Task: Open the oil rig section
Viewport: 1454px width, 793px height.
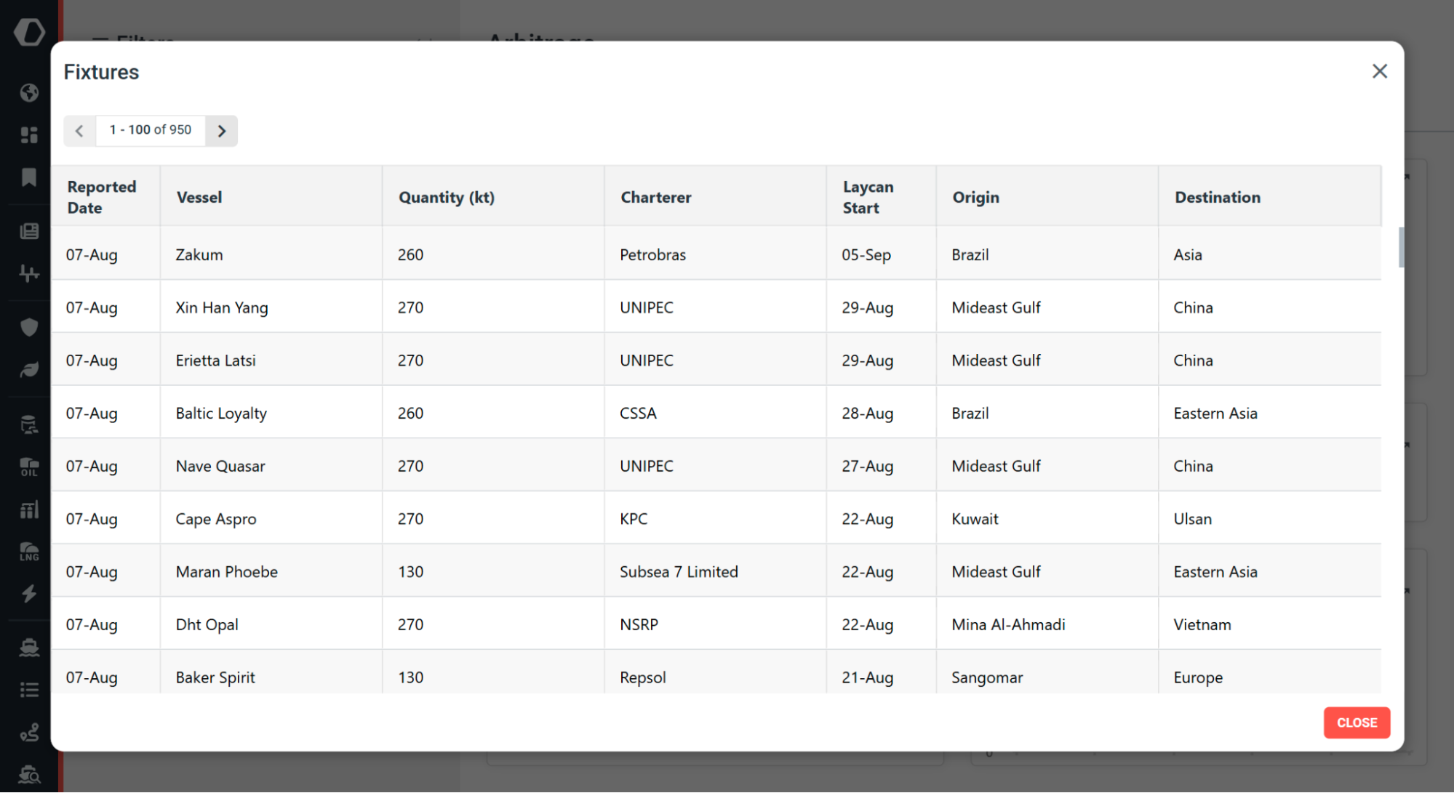Action: point(29,424)
